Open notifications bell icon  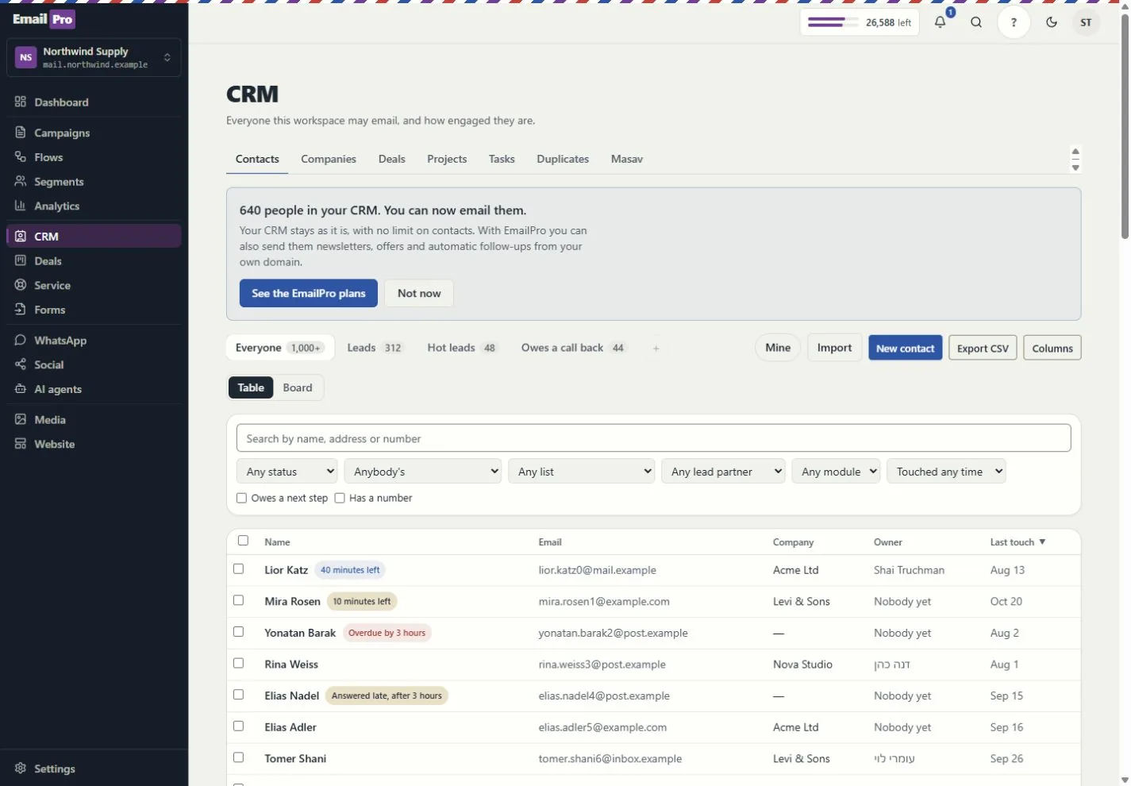[941, 22]
